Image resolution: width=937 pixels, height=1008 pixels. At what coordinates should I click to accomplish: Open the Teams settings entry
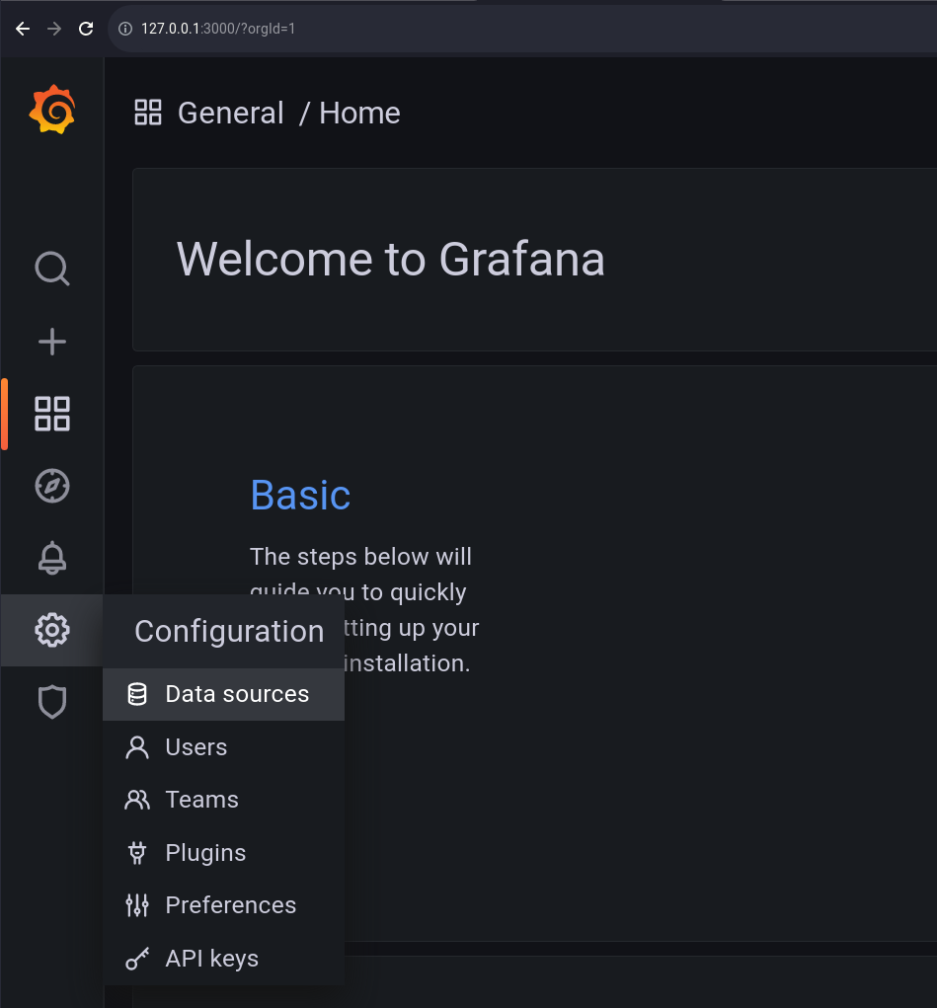202,800
